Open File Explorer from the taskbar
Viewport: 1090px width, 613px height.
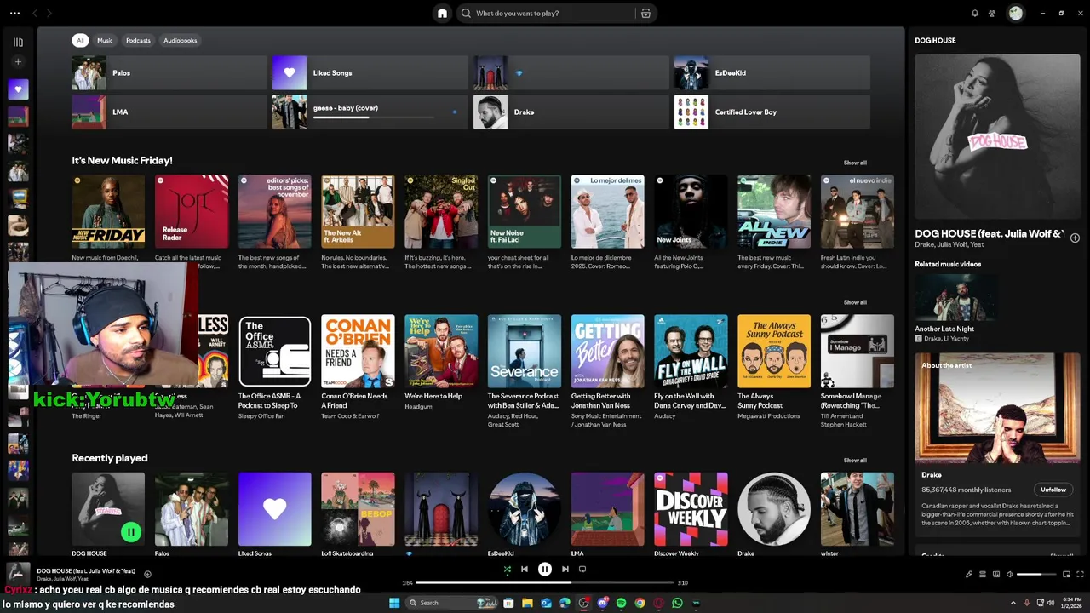pyautogui.click(x=527, y=603)
